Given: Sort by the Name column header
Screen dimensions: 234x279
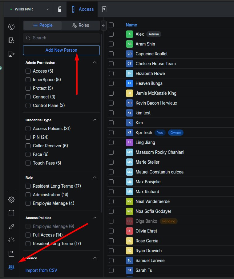Looking at the screenshot, I should (131, 25).
